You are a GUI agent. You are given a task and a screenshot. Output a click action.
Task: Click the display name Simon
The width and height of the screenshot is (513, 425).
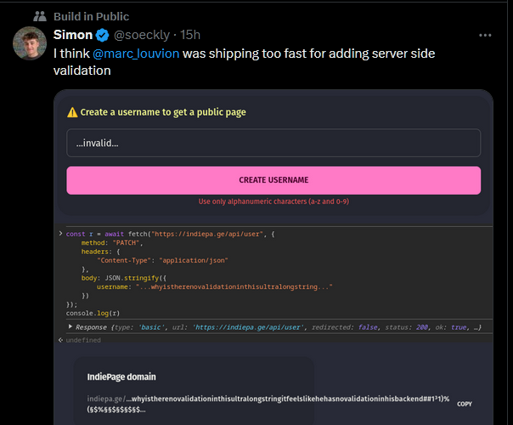click(72, 35)
